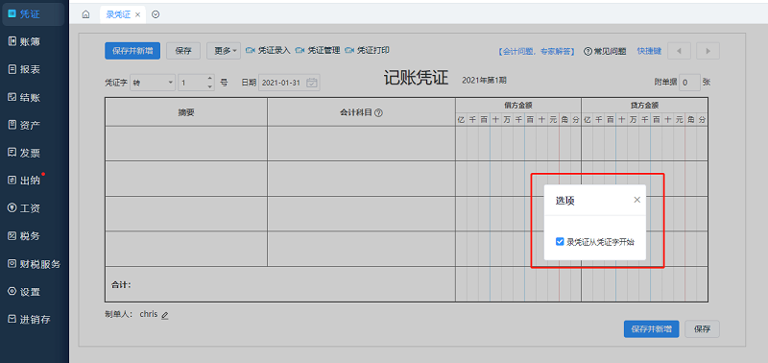Open the calendar date picker icon

pyautogui.click(x=312, y=83)
